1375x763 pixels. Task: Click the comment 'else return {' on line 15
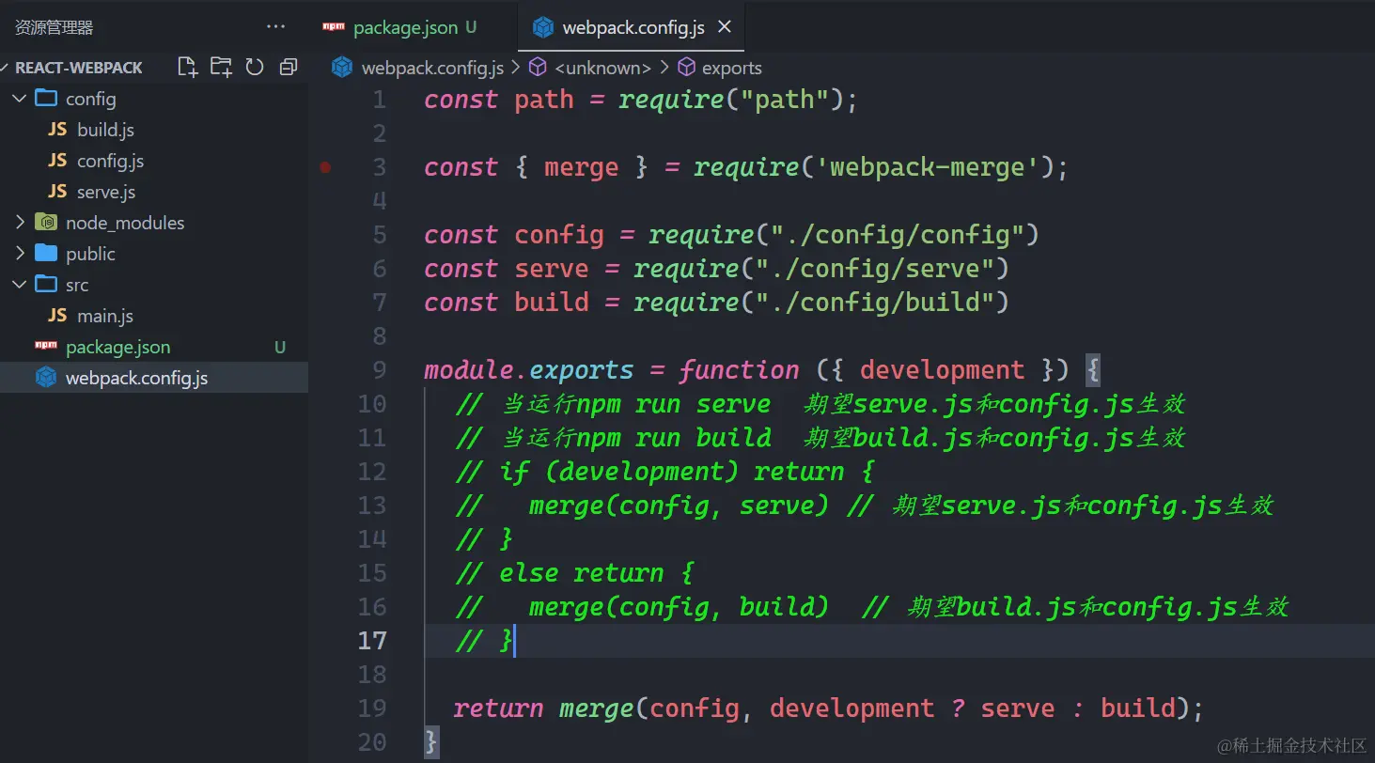coord(596,573)
